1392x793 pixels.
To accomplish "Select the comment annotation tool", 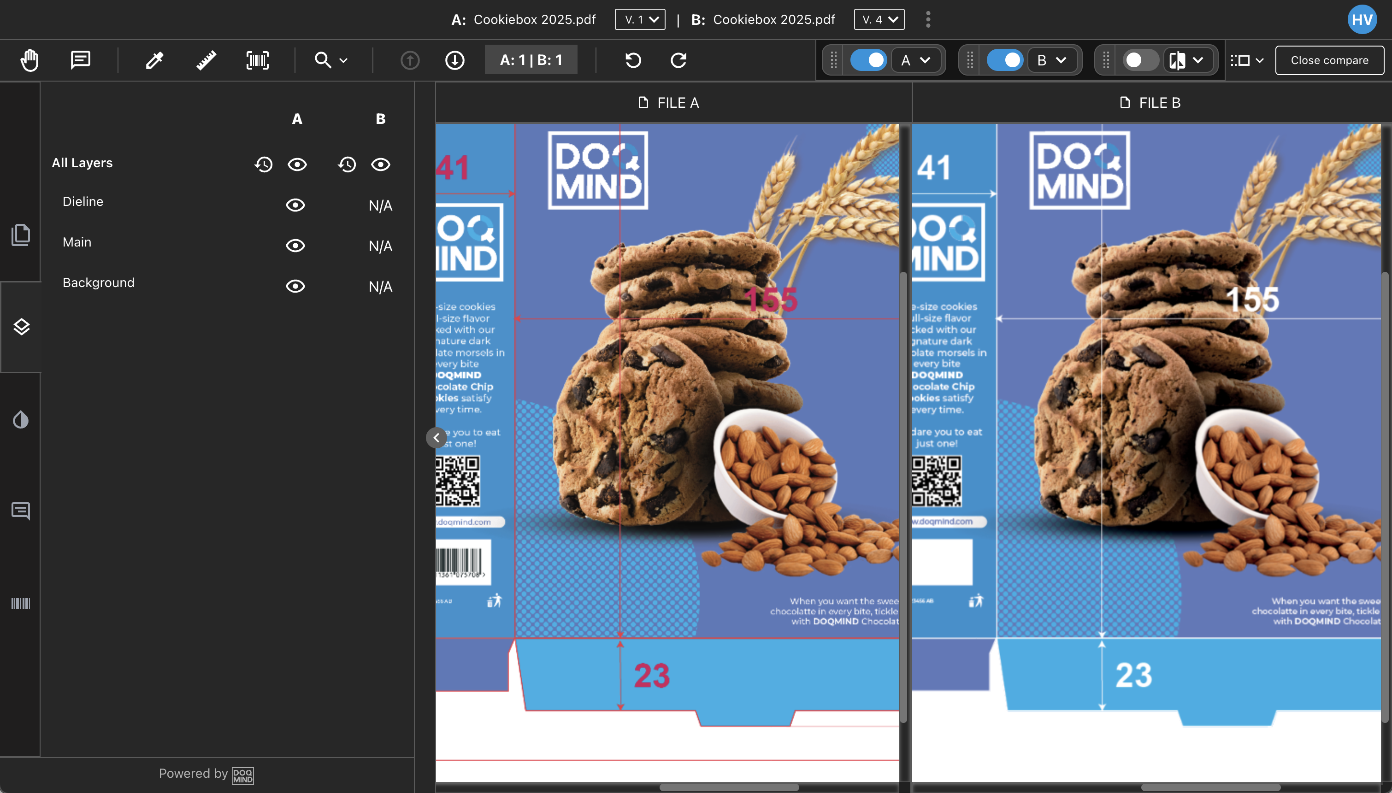I will [x=81, y=60].
